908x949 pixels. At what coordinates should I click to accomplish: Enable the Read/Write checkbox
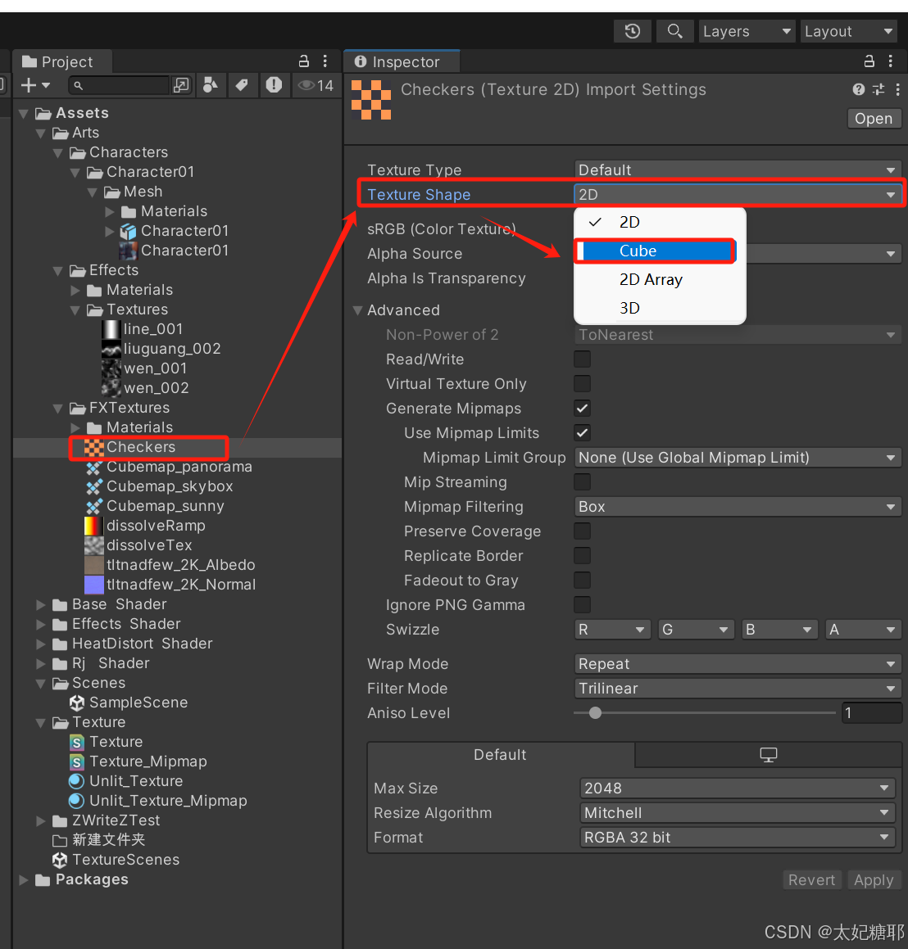point(582,359)
